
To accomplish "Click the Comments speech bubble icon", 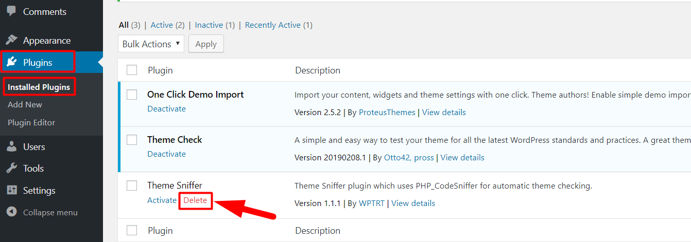I will (x=11, y=11).
